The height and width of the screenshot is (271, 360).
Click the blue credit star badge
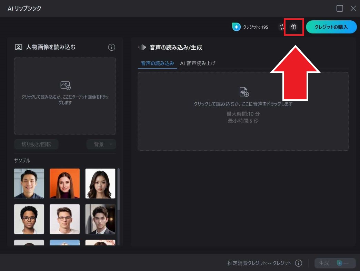236,27
